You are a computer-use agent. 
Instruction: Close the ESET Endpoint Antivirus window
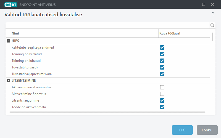click(x=212, y=4)
